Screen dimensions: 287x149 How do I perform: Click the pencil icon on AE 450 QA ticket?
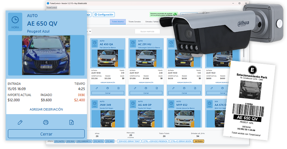97,88
